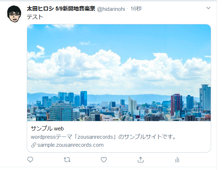The height and width of the screenshot is (170, 222).
Task: Click the @hidarinohi handle
Action: pyautogui.click(x=111, y=9)
